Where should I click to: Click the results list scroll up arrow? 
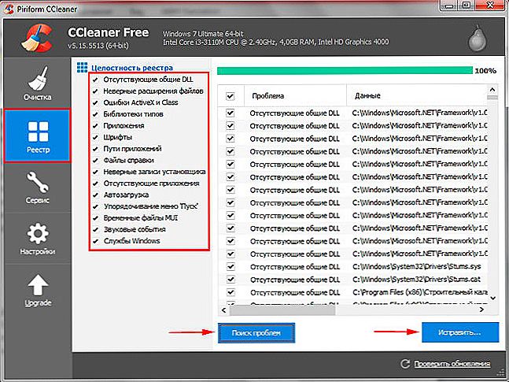[x=492, y=90]
